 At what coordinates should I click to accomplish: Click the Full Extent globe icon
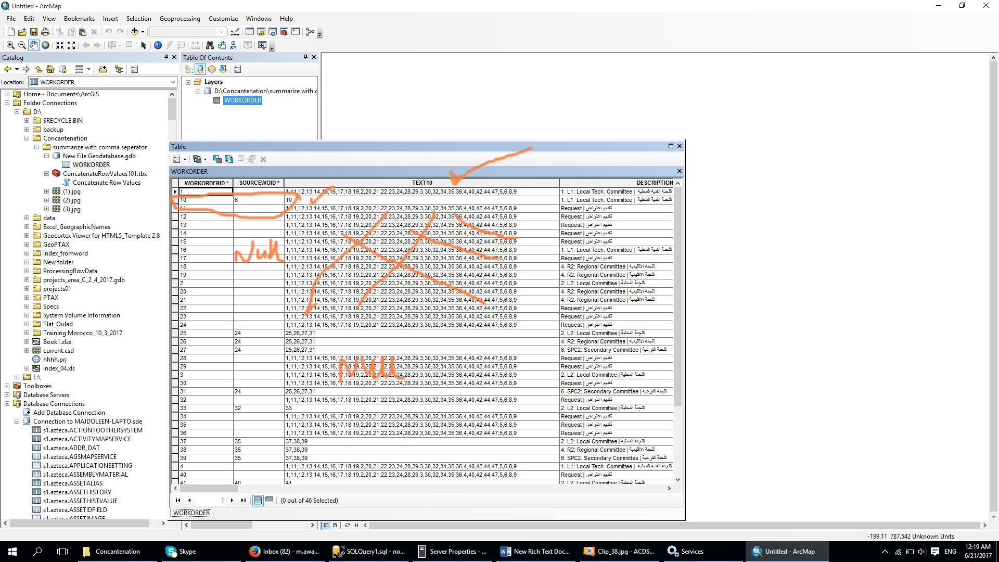click(45, 45)
